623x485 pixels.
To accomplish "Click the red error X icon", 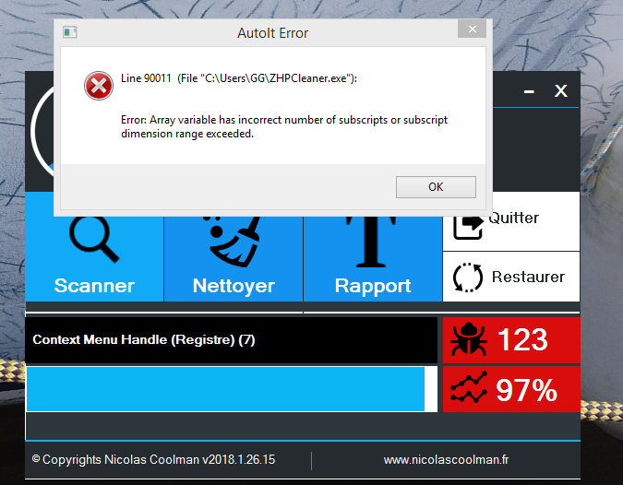I will [x=97, y=86].
